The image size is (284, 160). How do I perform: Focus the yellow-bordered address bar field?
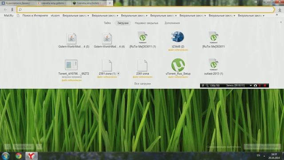(146, 10)
